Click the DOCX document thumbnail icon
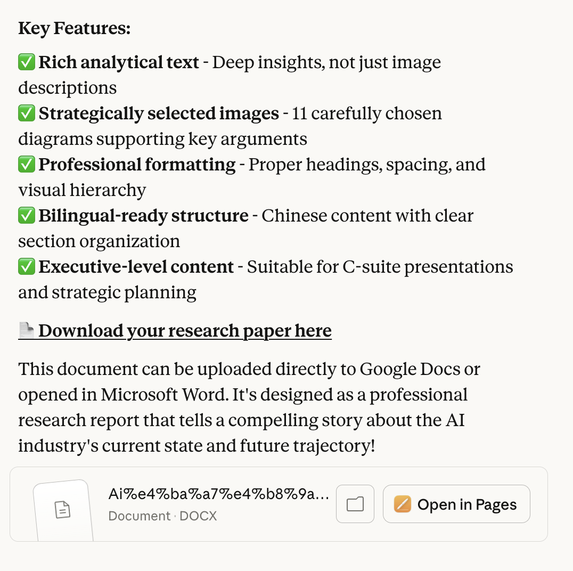 (x=63, y=510)
